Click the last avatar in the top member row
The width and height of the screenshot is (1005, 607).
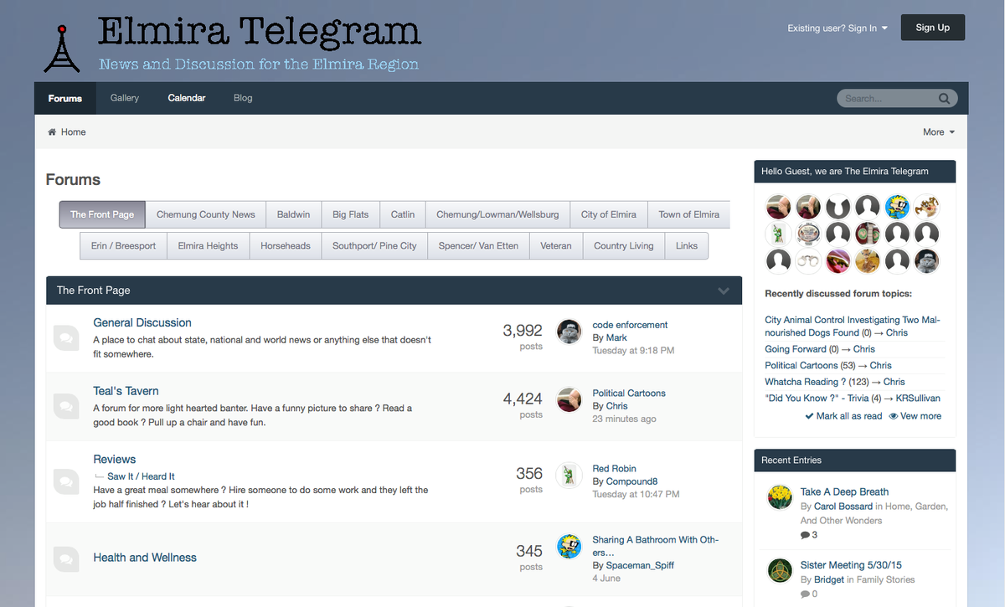click(x=926, y=206)
